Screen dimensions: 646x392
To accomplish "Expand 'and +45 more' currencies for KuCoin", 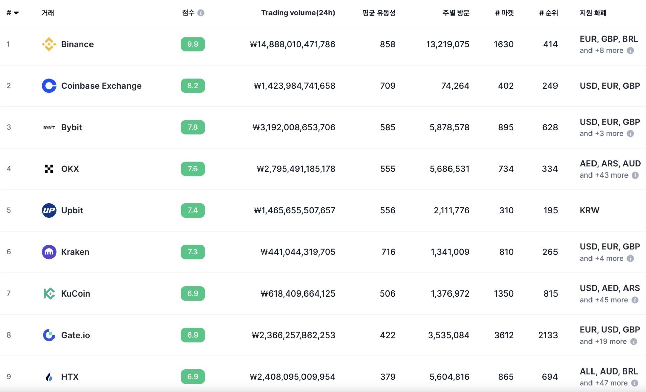I will point(604,300).
